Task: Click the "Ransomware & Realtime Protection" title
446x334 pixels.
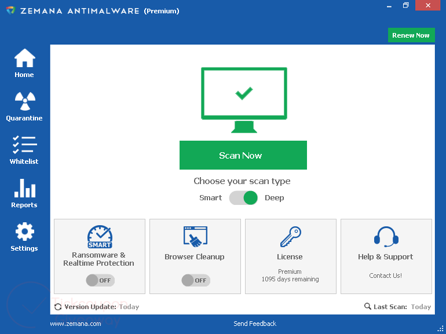Action: tap(98, 259)
